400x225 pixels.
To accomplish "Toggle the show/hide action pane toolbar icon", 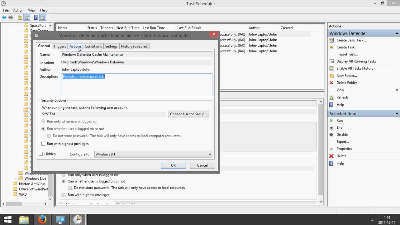I will (43, 17).
